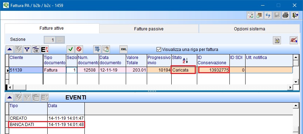
Task: Sort by Data documento column header
Action: (112, 60)
